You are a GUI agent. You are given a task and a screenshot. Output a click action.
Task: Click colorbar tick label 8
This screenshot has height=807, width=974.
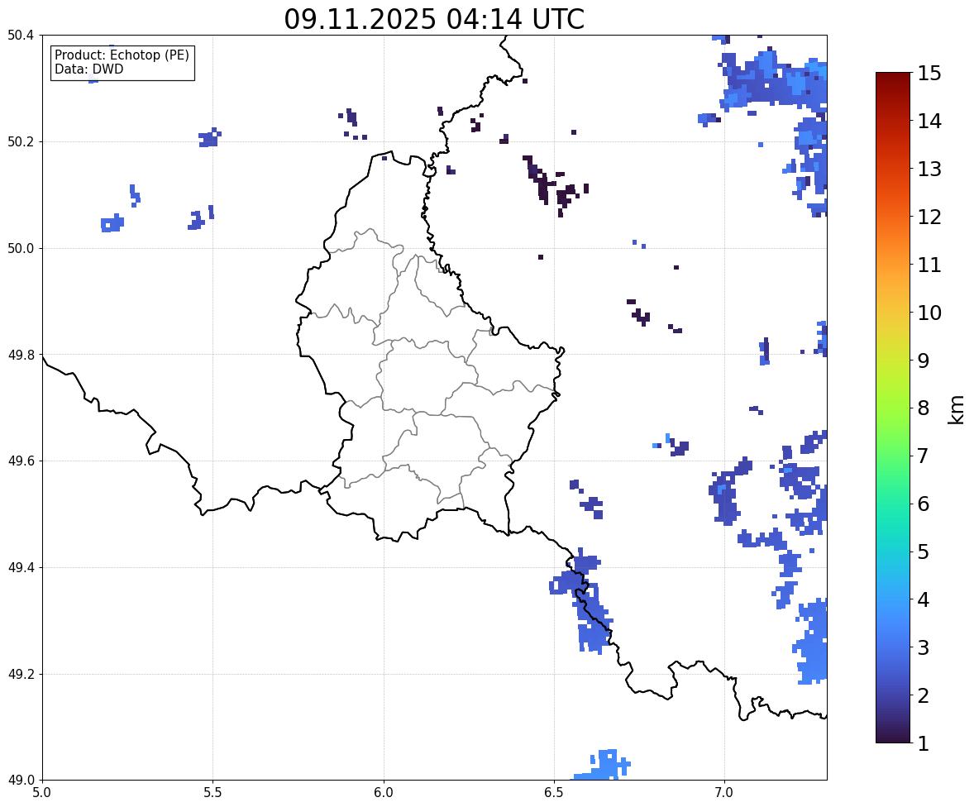coord(923,408)
